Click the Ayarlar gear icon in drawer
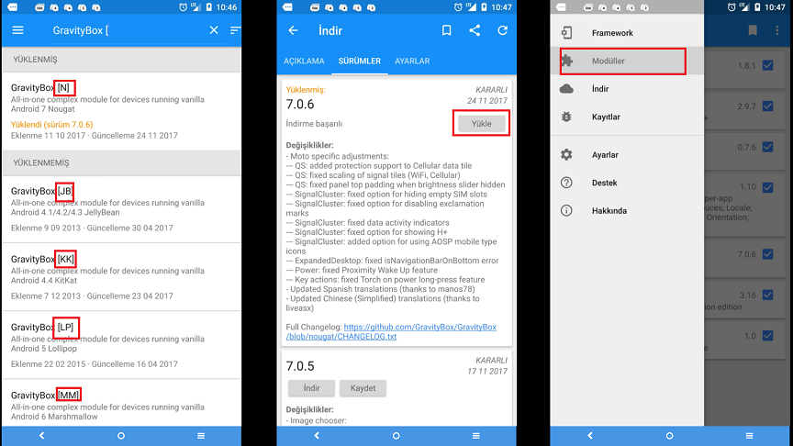Image resolution: width=793 pixels, height=446 pixels. 566,155
